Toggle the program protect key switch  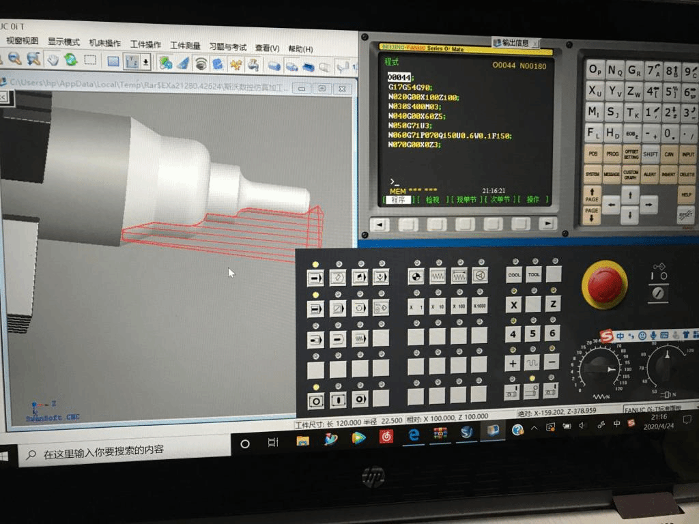[658, 293]
